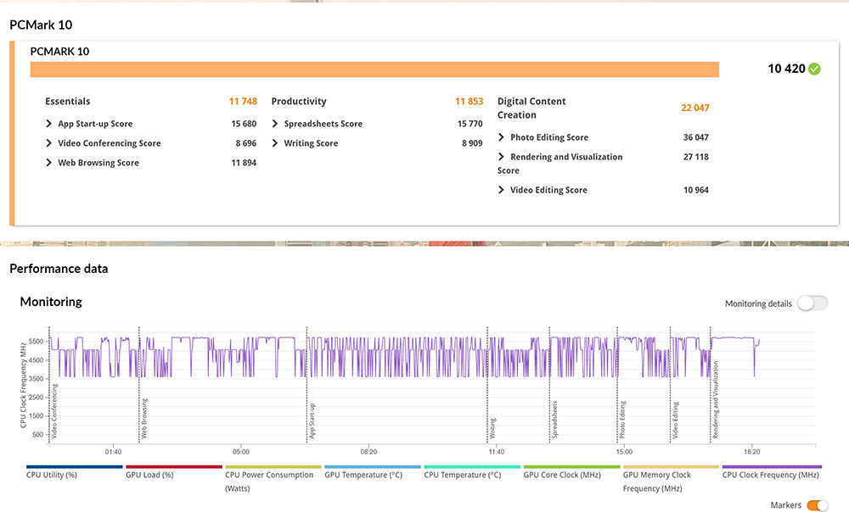Screen dimensions: 849x512
Task: Show CPU Power Consumption legend series
Action: (269, 475)
